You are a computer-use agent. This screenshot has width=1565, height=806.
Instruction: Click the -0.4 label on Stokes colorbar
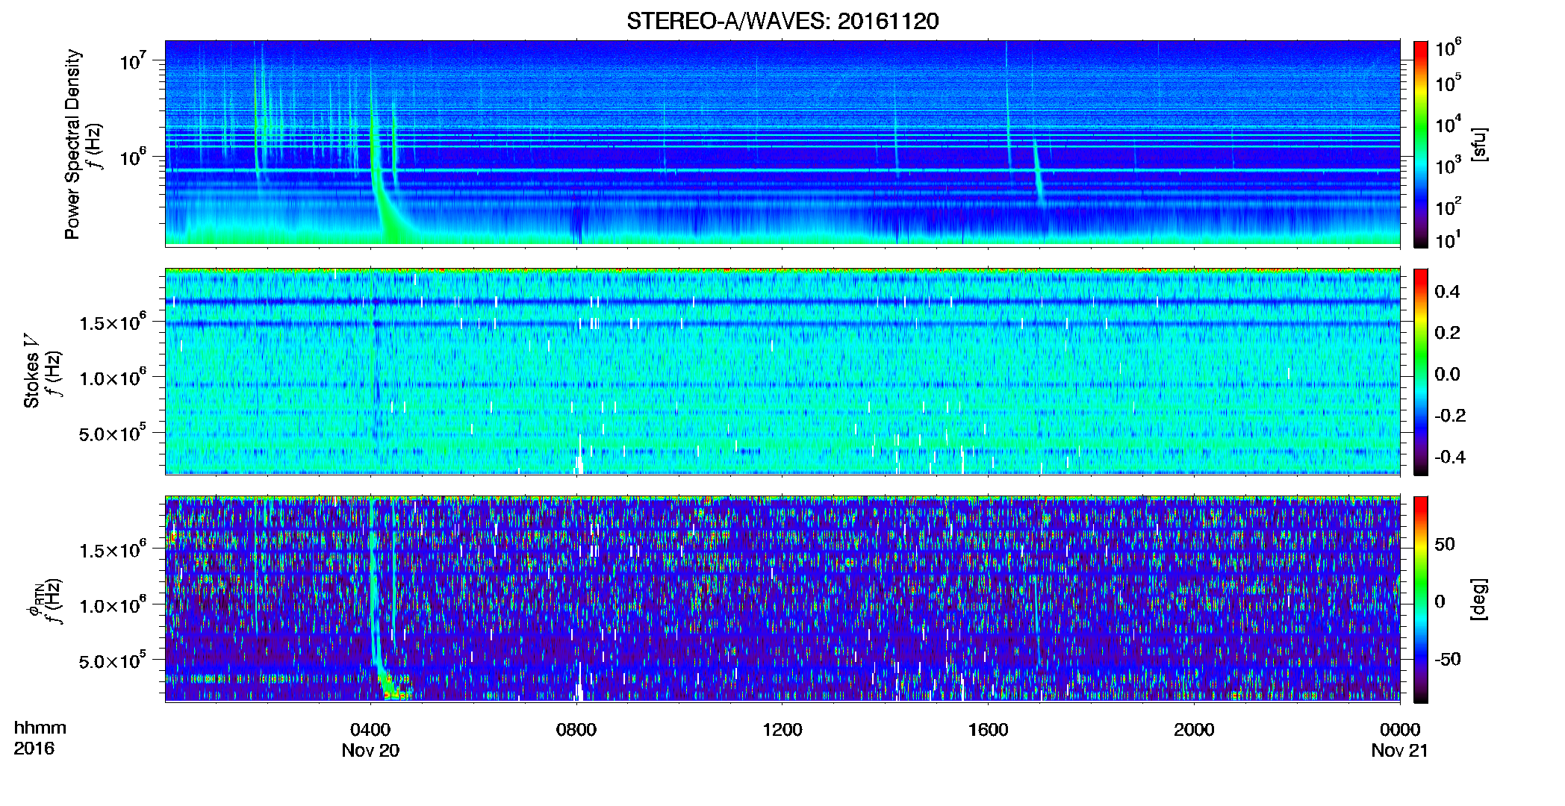tap(1450, 457)
